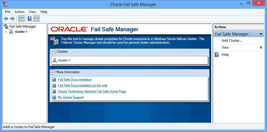
Task: Click the Fail Safe Manager tree root icon
Action: click(x=6, y=26)
